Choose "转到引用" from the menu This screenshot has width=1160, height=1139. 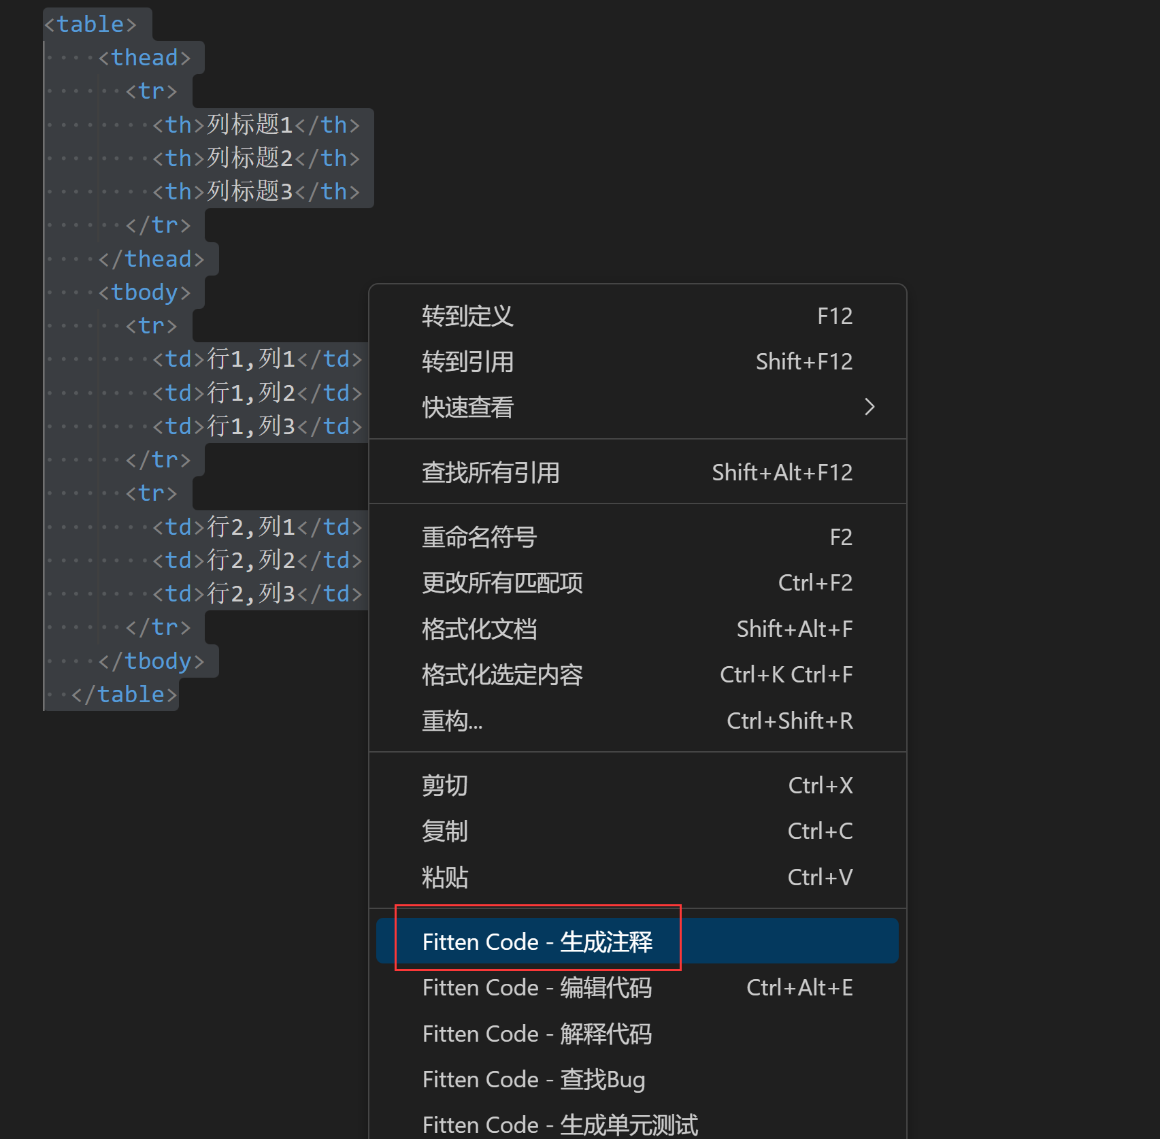(467, 361)
